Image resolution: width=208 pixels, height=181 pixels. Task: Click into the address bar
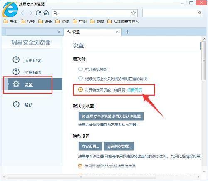click(x=94, y=13)
